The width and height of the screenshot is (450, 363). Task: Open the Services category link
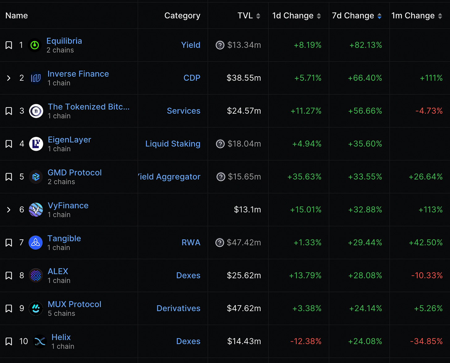(x=184, y=111)
